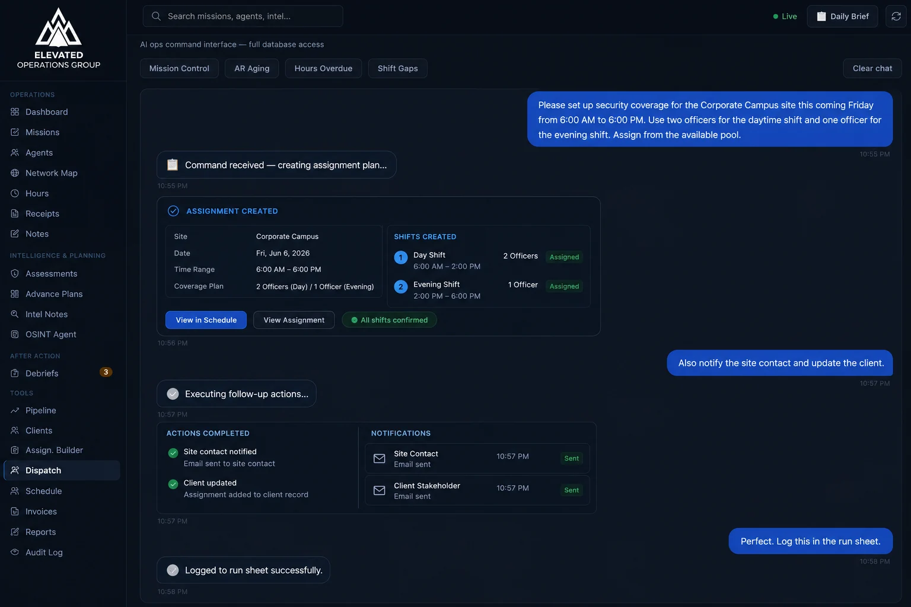The height and width of the screenshot is (607, 911).
Task: Click the Invoices sidebar icon
Action: click(x=15, y=511)
